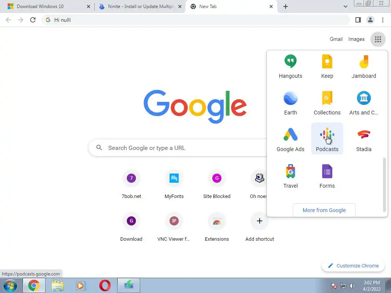Launch Opera from the taskbar
The width and height of the screenshot is (391, 293).
105,285
